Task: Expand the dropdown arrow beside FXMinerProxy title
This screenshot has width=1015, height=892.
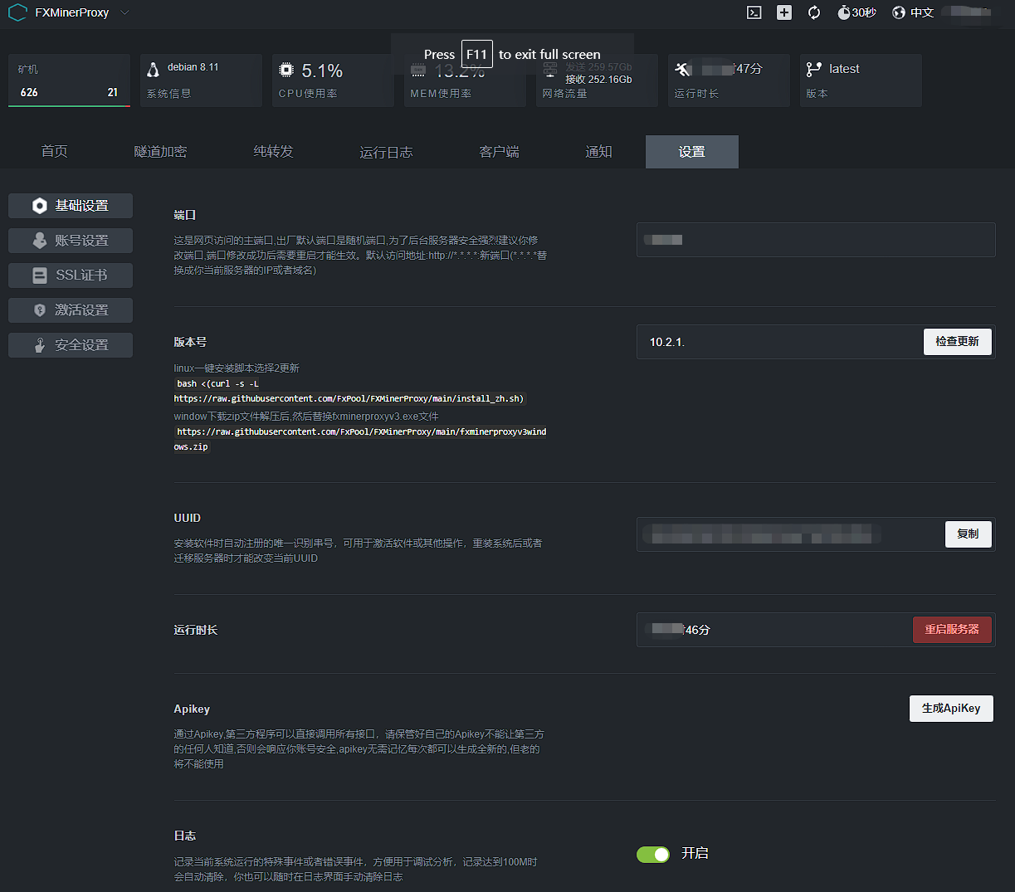Action: (x=124, y=12)
